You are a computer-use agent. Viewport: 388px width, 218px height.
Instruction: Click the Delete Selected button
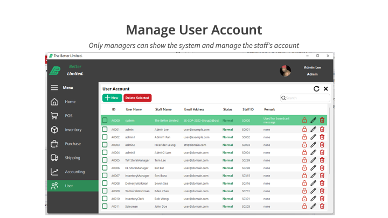point(137,98)
